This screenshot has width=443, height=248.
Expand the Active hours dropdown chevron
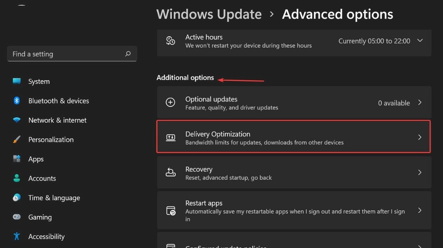point(420,41)
